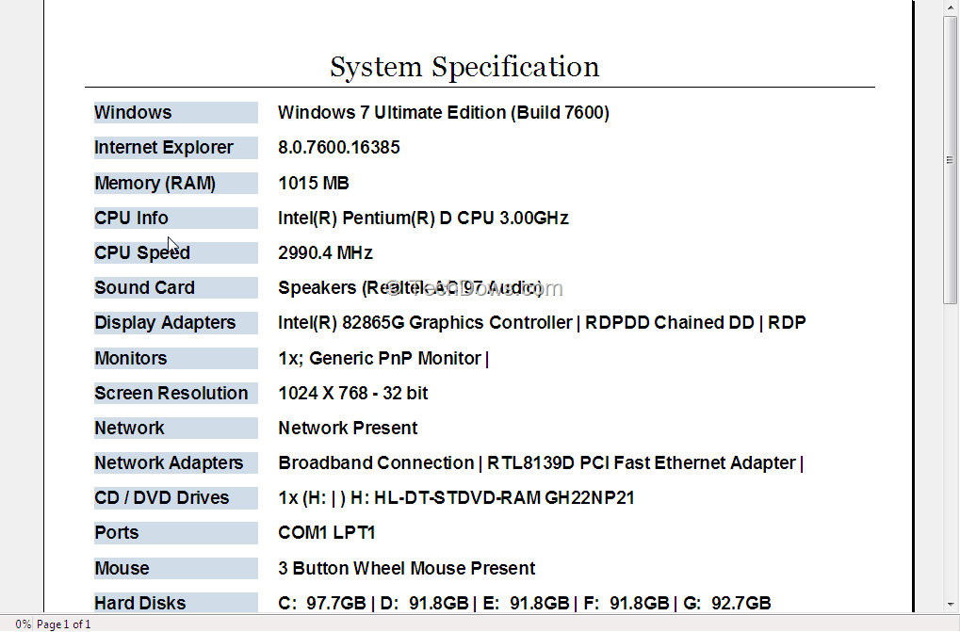Click 'Page 1 of 1' in status bar
This screenshot has height=632, width=960.
coord(64,624)
